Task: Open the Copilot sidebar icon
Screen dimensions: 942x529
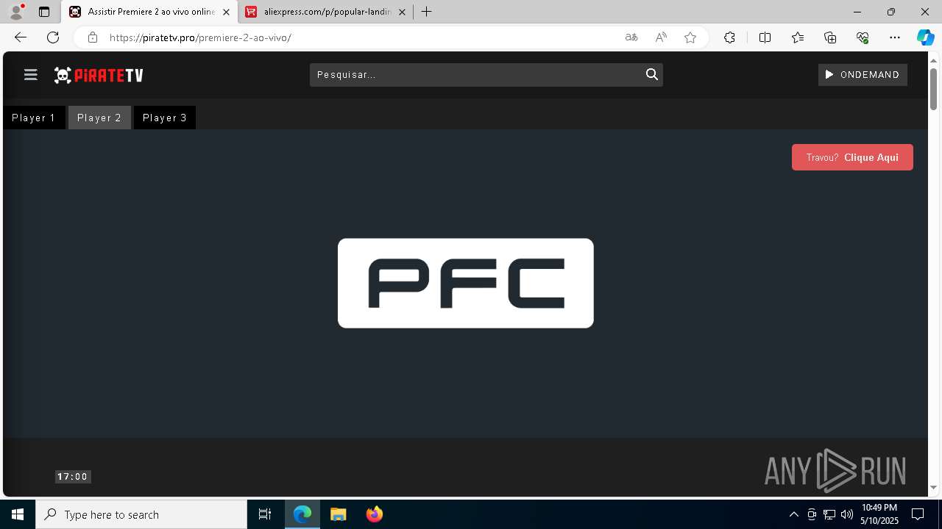Action: [925, 37]
